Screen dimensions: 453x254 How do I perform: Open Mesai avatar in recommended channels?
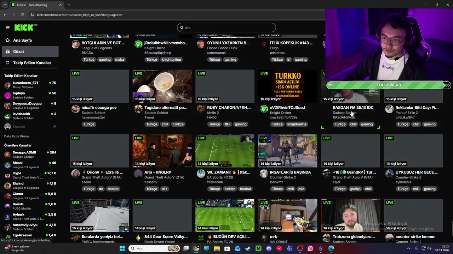[7, 165]
